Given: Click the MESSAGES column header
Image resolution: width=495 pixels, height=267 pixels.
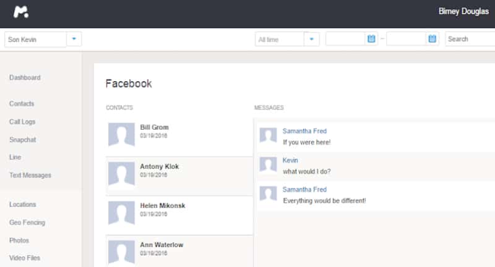Looking at the screenshot, I should (x=269, y=108).
